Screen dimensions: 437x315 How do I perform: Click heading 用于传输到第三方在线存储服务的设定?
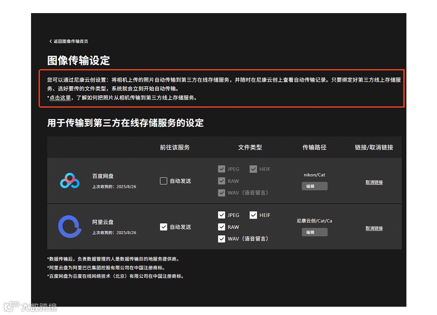coord(125,123)
